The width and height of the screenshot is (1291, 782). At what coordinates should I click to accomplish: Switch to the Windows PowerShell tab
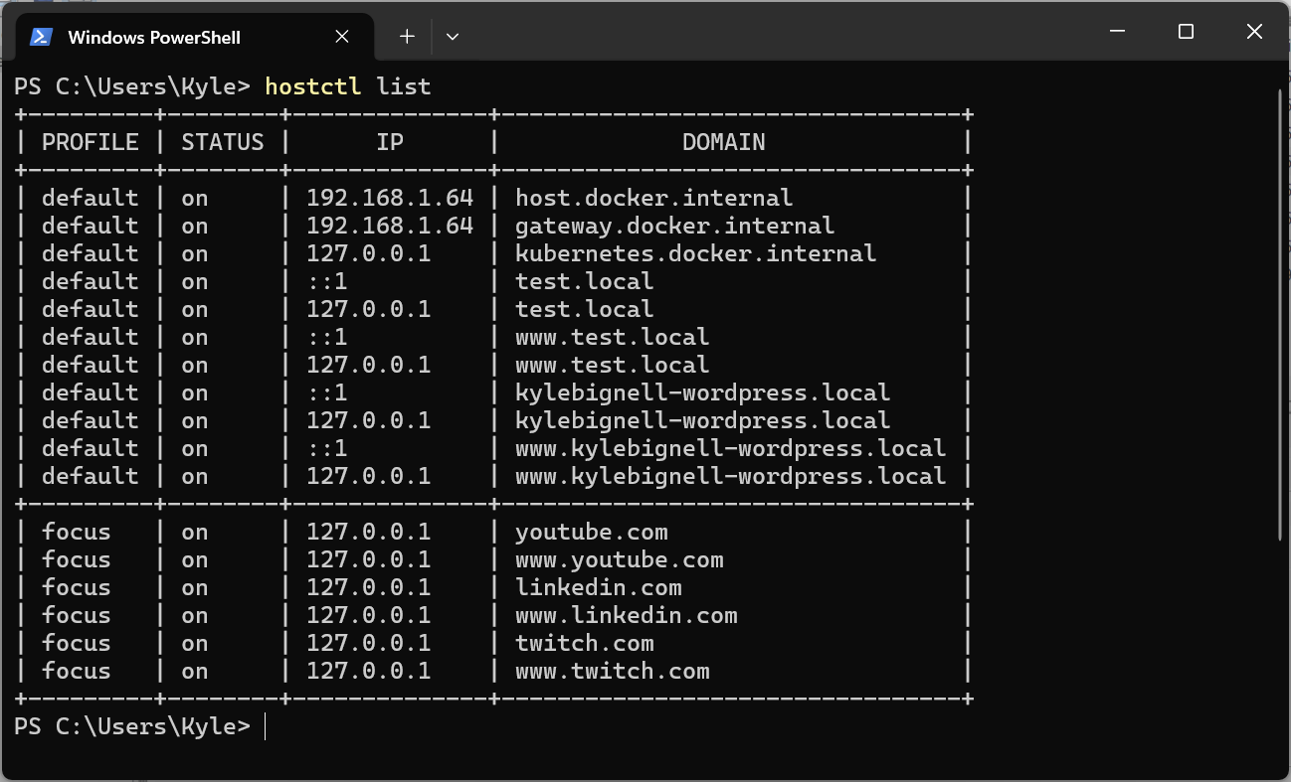[154, 38]
